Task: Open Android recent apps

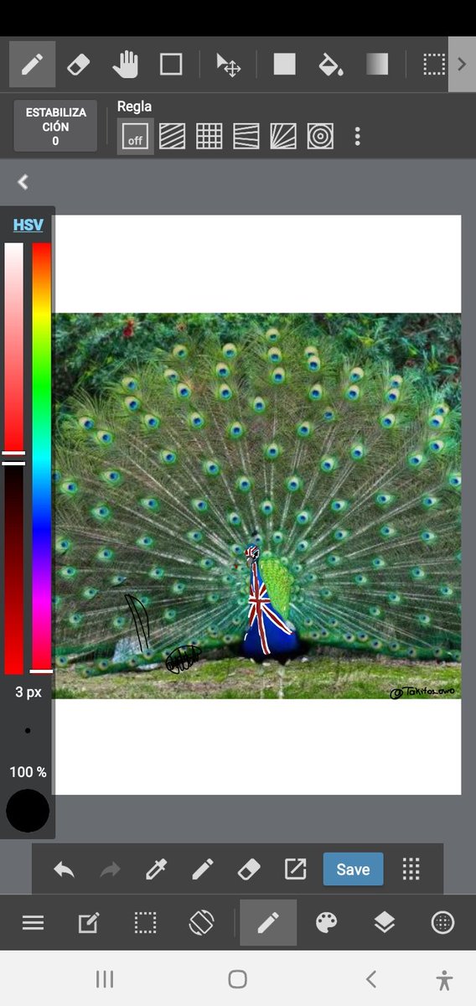Action: point(105,979)
